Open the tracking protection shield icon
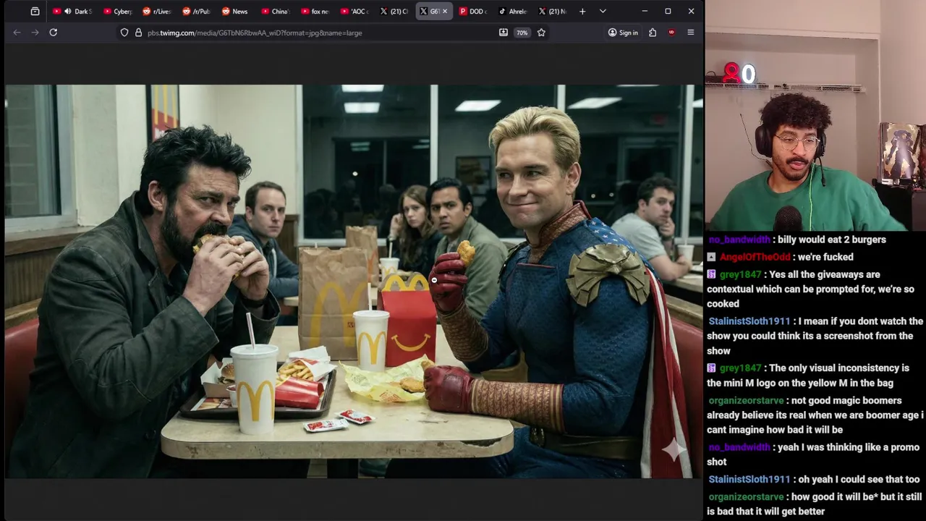The height and width of the screenshot is (521, 926). tap(124, 33)
